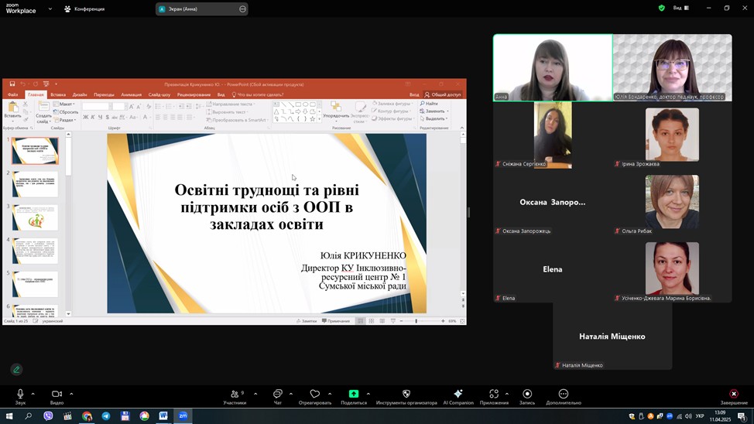This screenshot has width=754, height=424.
Task: Open the Чат panel
Action: pos(277,395)
